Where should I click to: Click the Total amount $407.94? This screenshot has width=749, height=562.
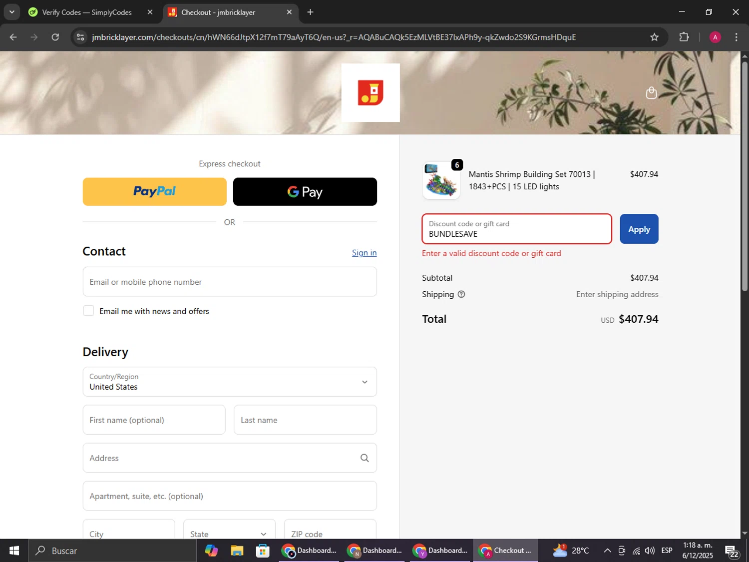[638, 319]
